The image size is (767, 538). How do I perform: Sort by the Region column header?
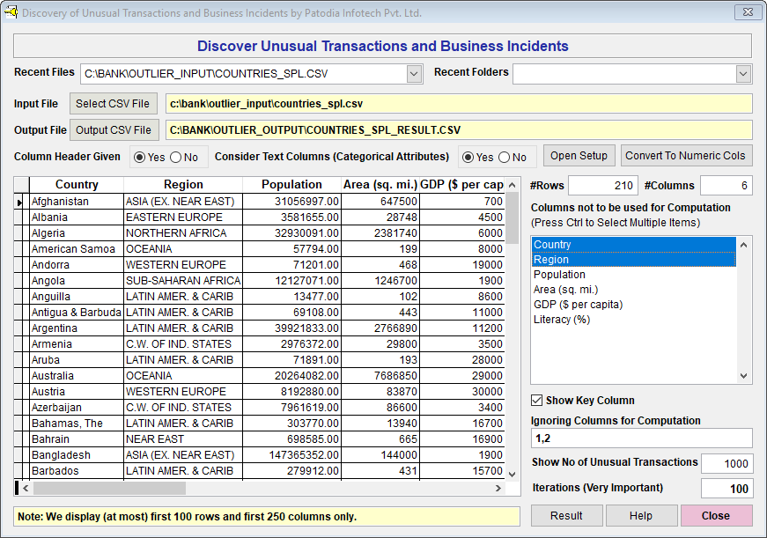click(183, 185)
